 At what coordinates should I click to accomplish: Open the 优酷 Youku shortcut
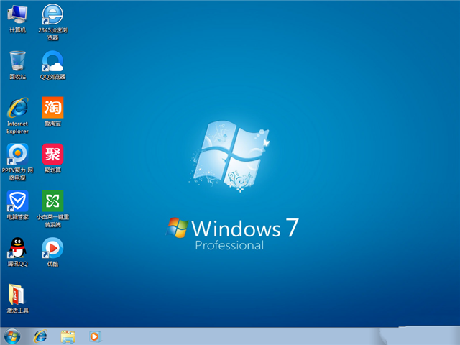52,248
